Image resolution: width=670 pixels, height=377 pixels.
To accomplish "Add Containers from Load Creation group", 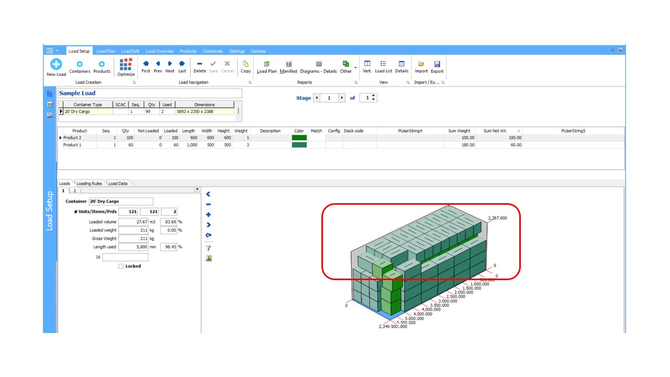I will tap(80, 67).
